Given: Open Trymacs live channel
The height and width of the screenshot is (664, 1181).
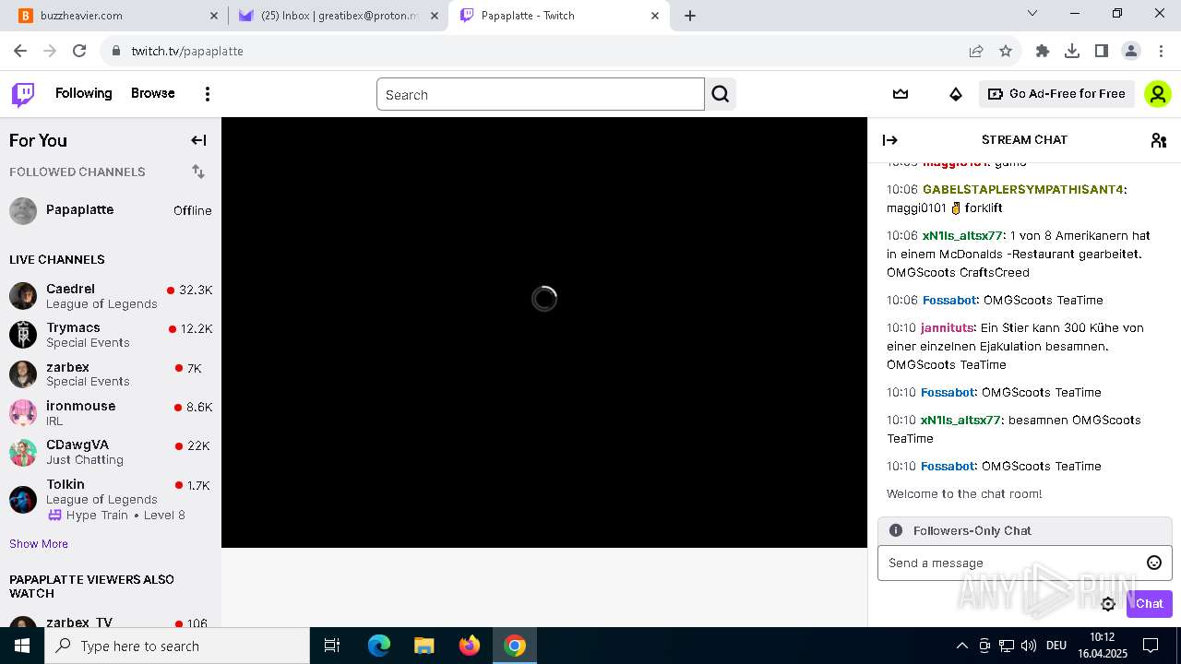Looking at the screenshot, I should [111, 335].
